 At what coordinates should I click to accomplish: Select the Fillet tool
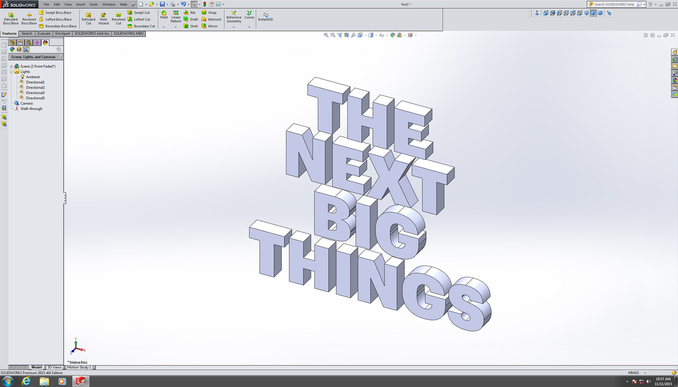(164, 14)
